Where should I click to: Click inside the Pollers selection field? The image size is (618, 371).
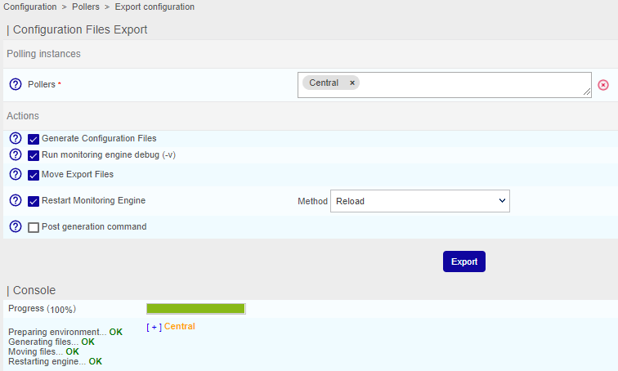point(474,84)
